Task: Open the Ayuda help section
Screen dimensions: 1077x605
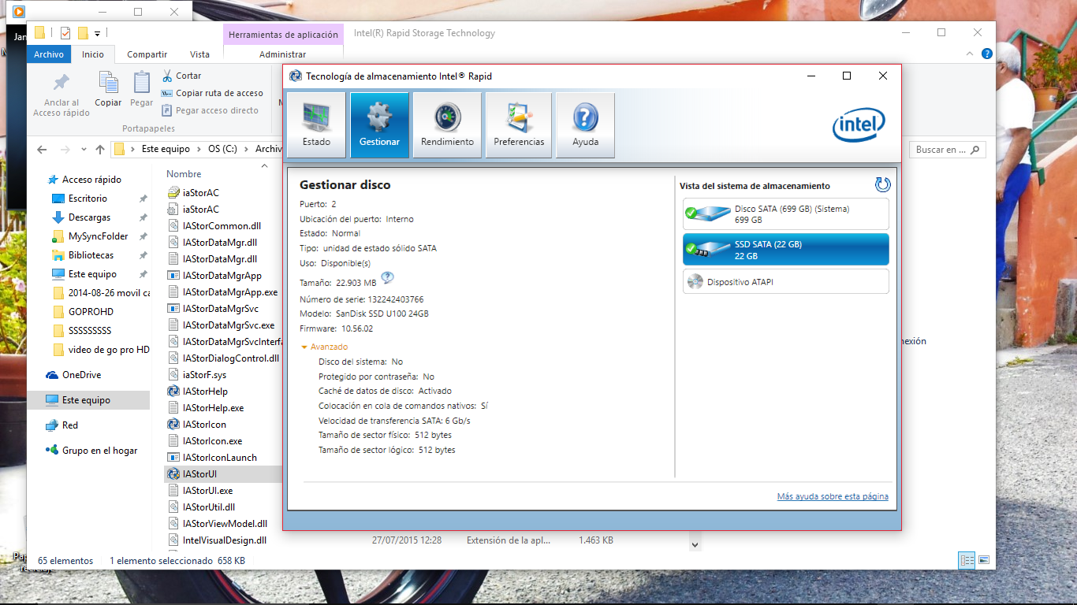Action: coord(585,124)
